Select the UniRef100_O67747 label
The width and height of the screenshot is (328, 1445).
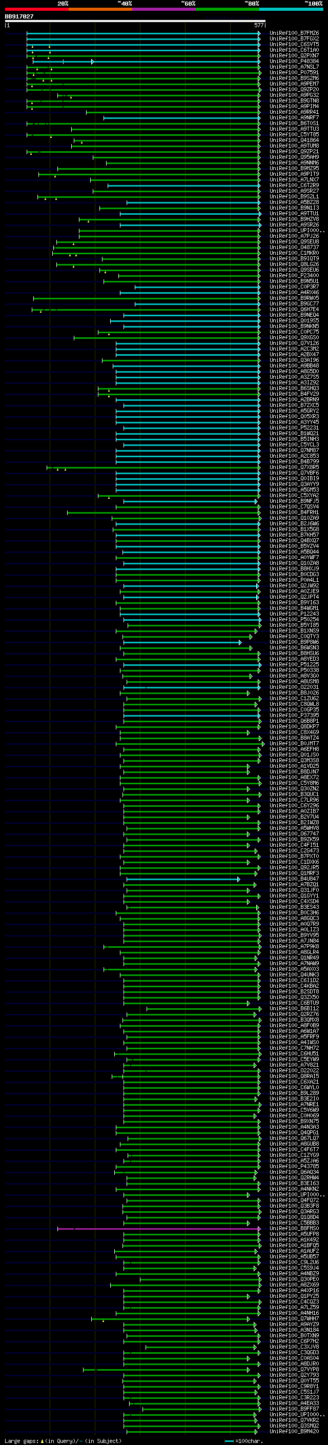click(x=294, y=833)
